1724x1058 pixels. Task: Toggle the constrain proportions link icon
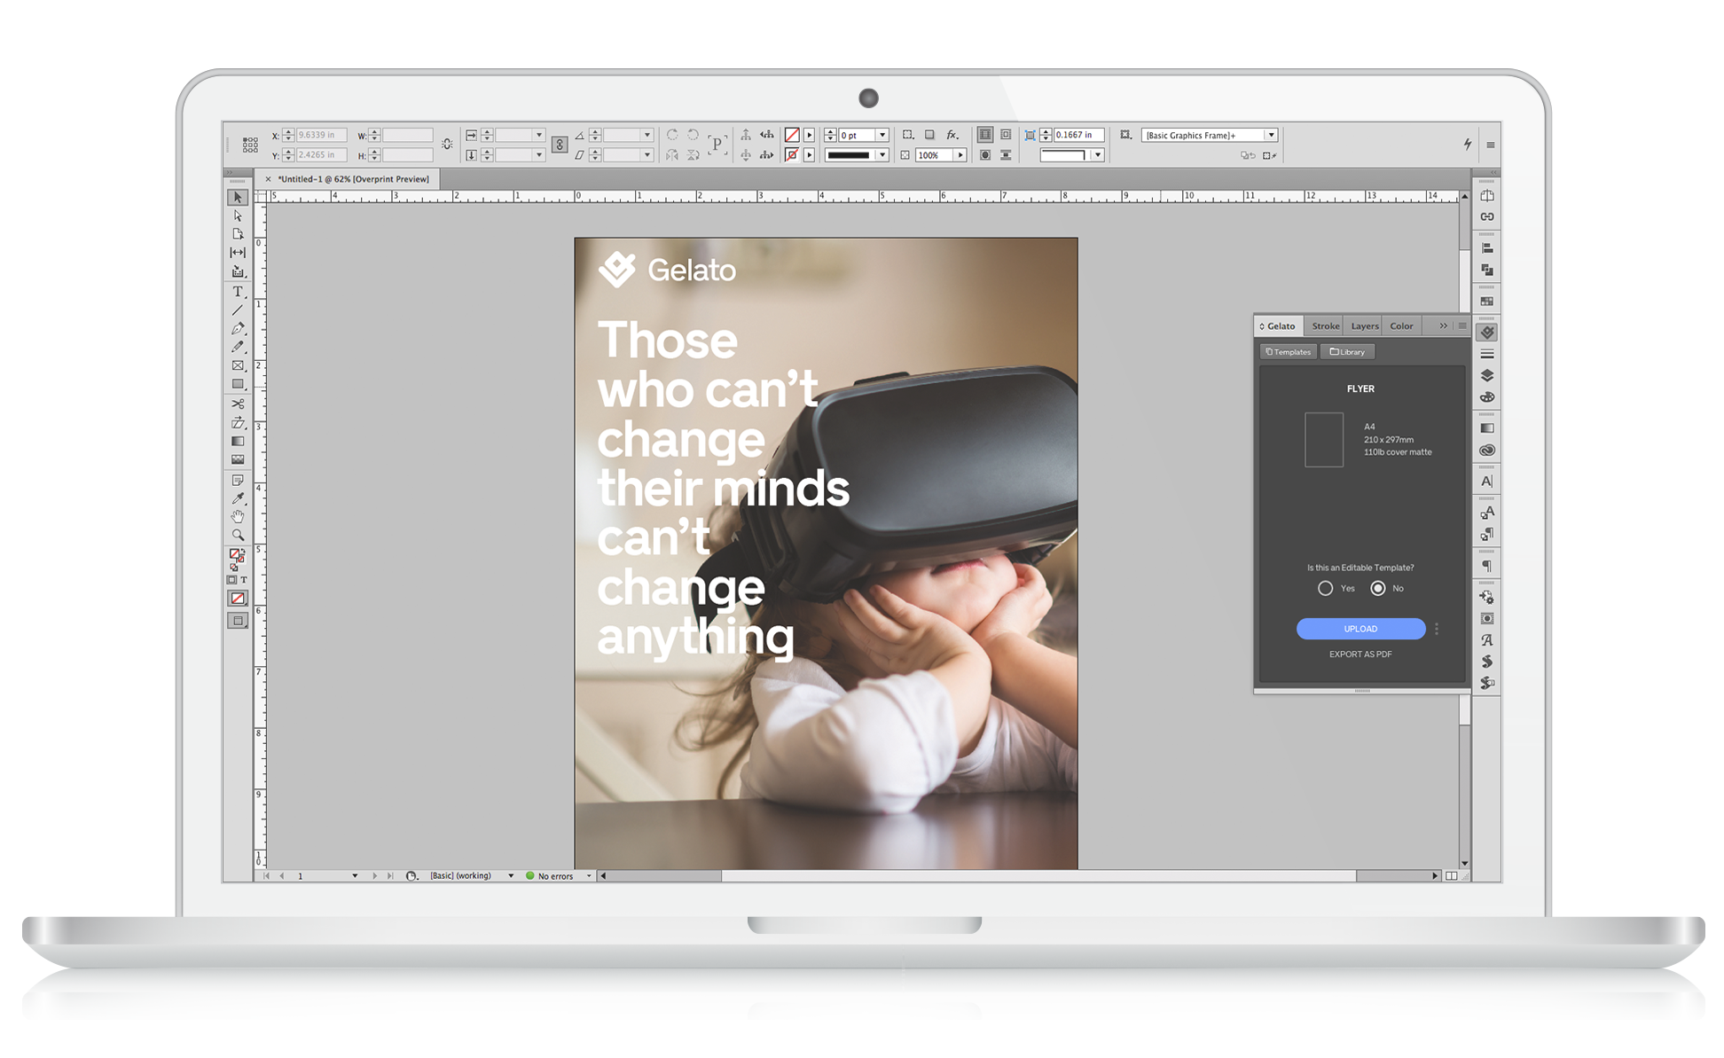pos(560,145)
